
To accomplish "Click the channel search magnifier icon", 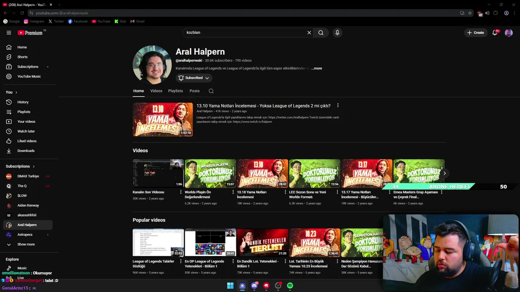I will coord(211,91).
